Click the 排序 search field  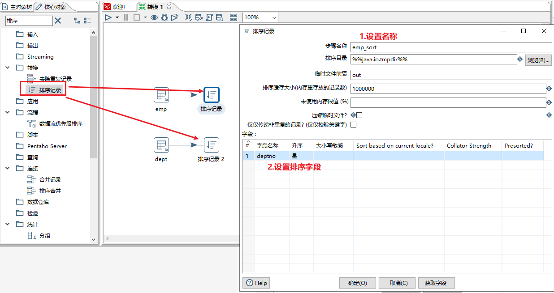click(x=29, y=21)
